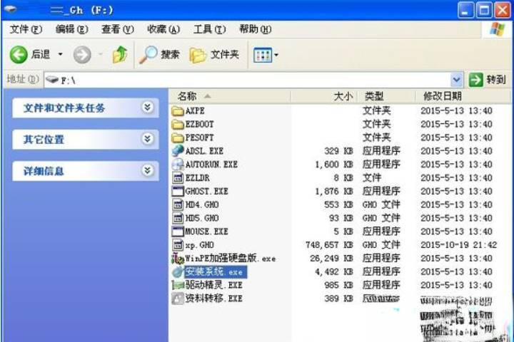This screenshot has width=514, height=342.
Task: Click the size value 26,249 KB
Action: (331, 258)
